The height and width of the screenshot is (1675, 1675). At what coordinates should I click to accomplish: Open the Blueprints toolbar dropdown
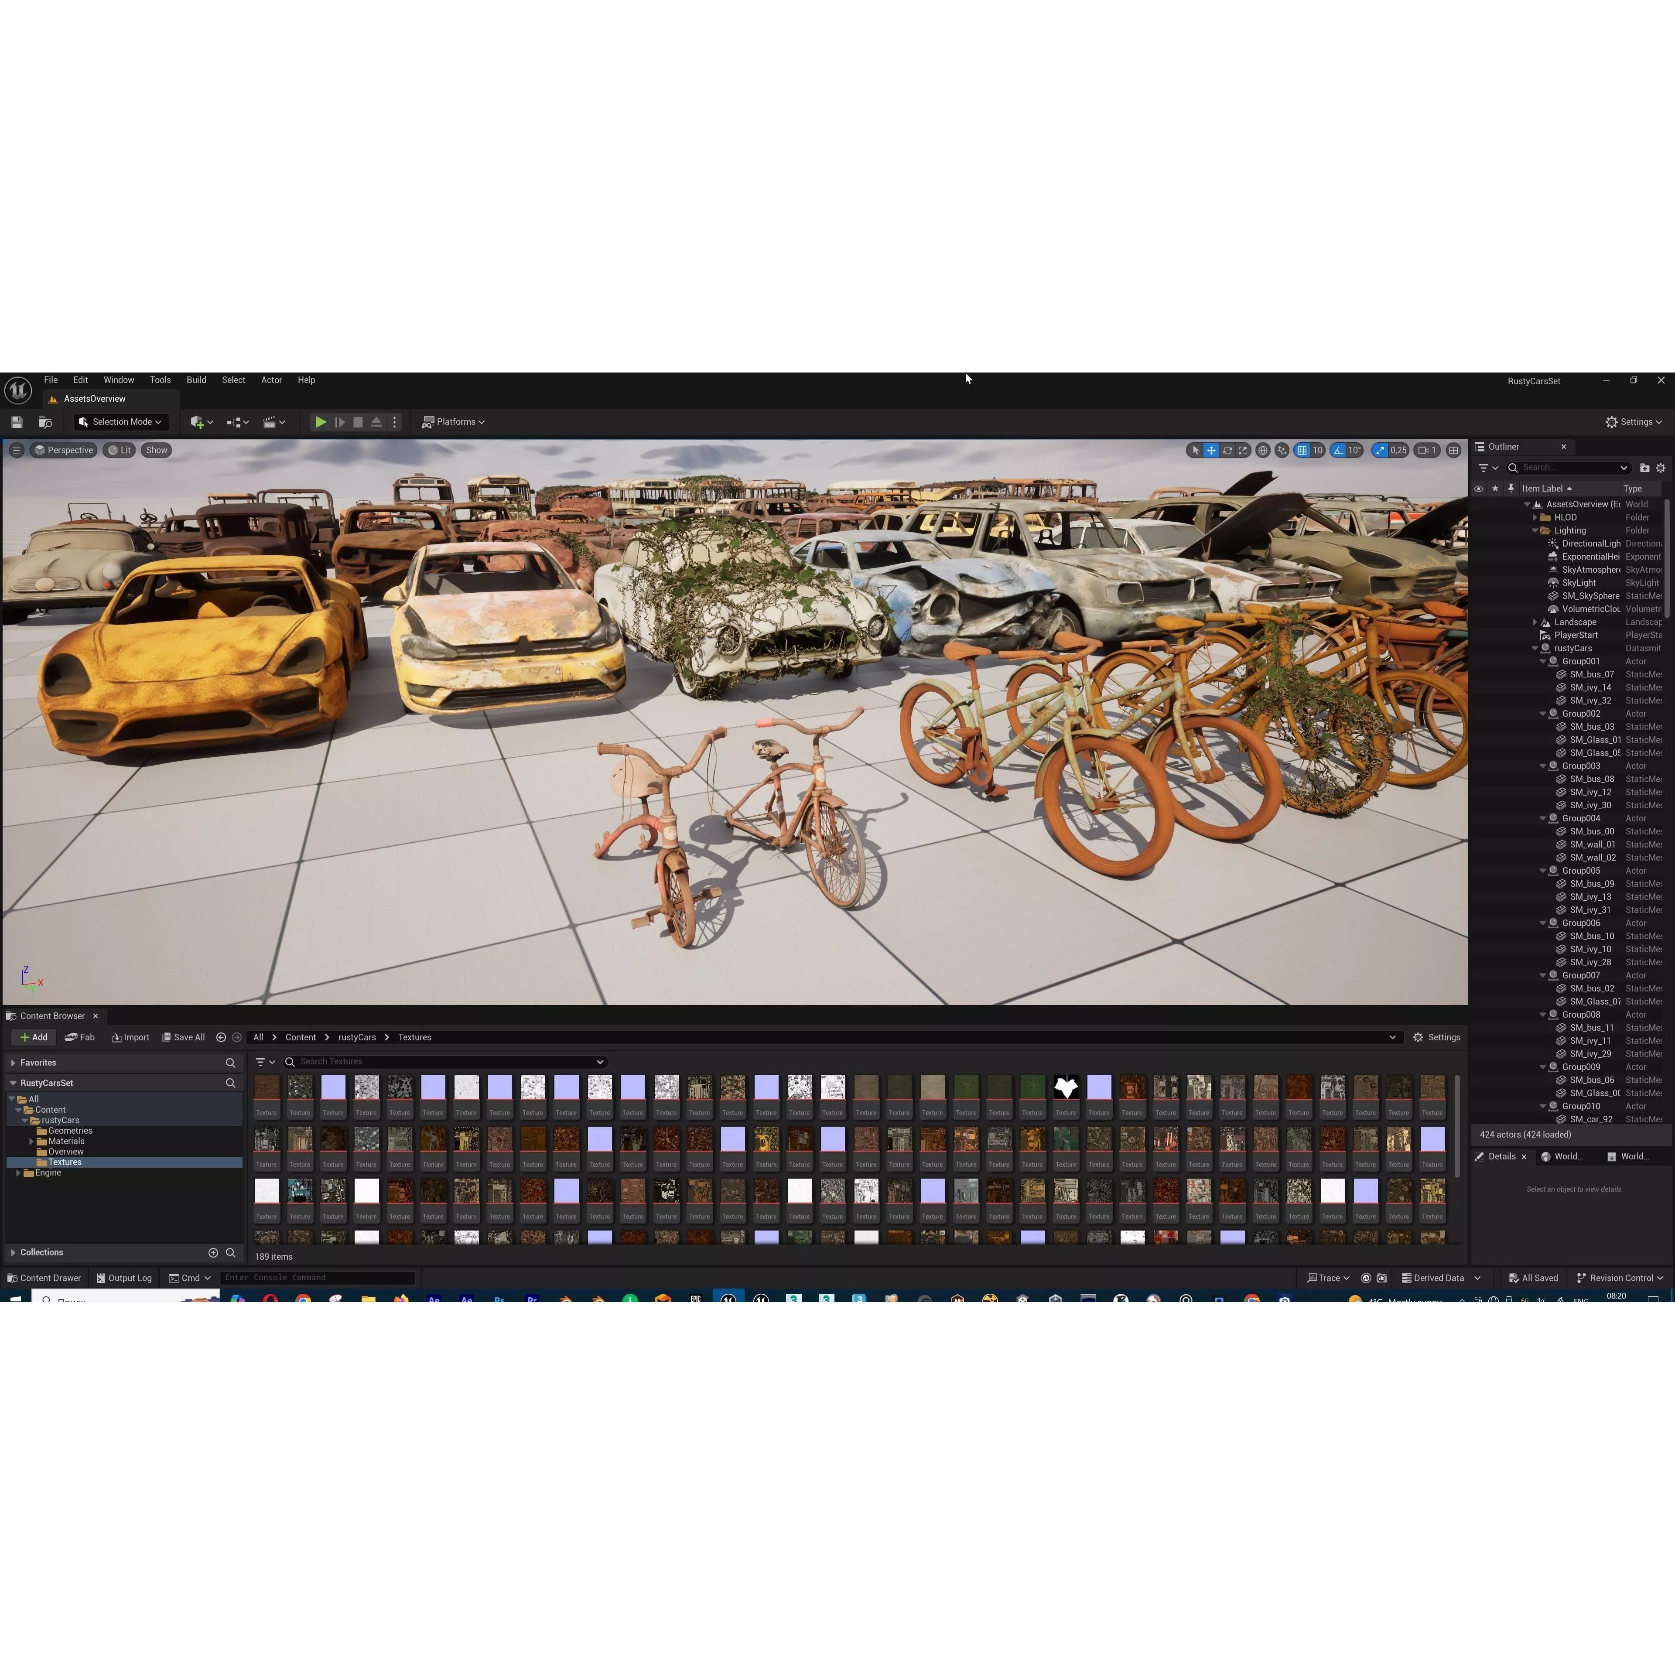pos(238,422)
